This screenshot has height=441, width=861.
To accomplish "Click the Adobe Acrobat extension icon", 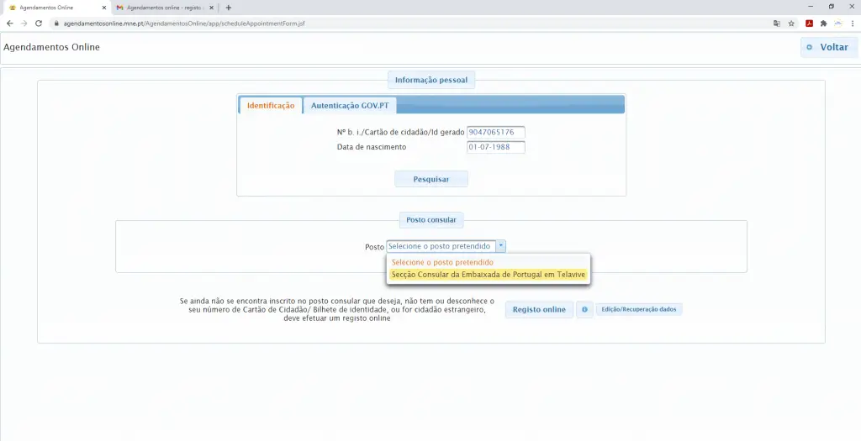I will (809, 24).
